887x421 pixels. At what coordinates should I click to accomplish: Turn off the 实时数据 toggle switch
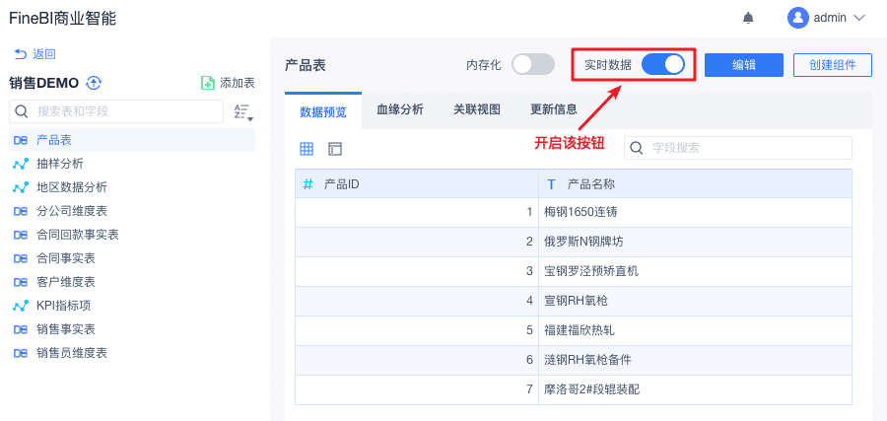[662, 65]
